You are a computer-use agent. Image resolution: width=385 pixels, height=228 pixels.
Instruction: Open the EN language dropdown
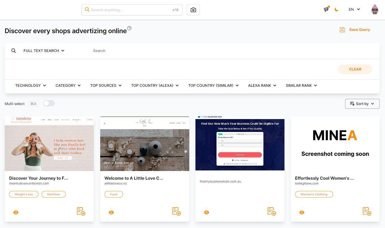(354, 9)
